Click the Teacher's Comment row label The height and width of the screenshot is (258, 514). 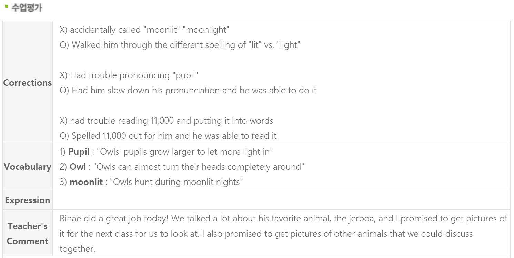(28, 234)
